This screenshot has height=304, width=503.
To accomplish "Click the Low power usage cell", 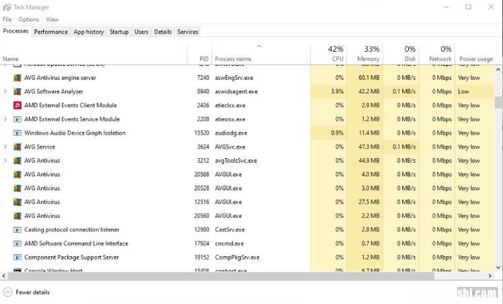I will tap(463, 91).
